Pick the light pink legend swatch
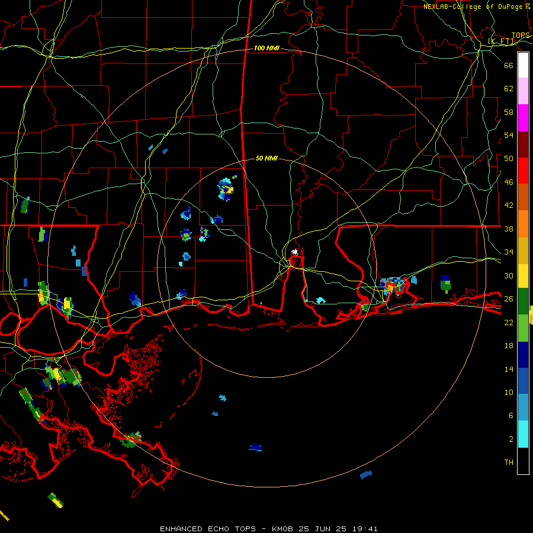Screen dimensions: 533x533 523,91
